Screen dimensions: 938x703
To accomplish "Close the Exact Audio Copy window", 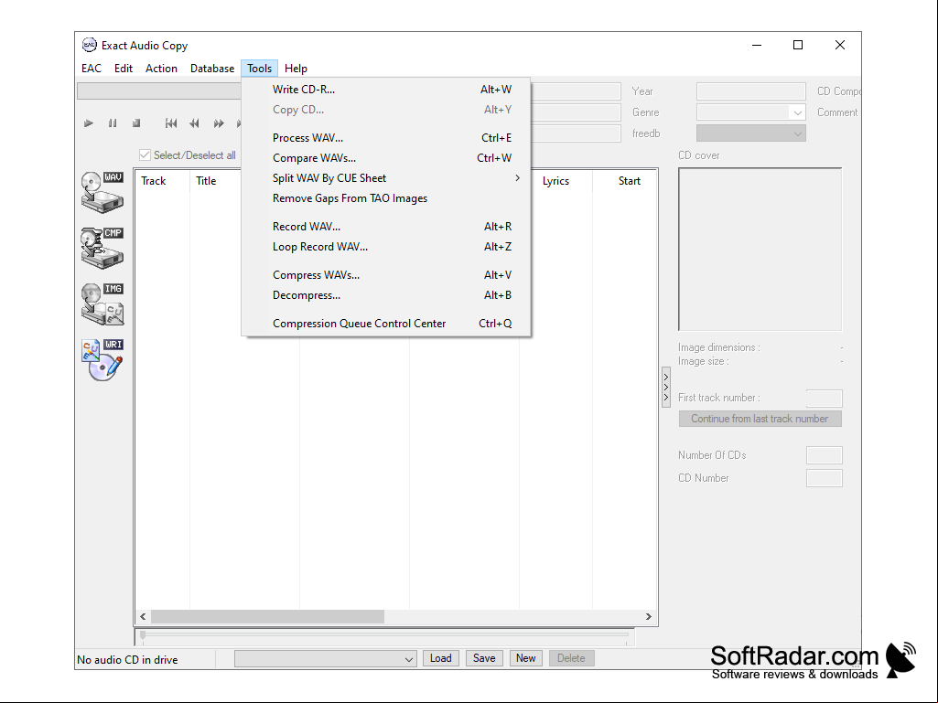I will 840,45.
